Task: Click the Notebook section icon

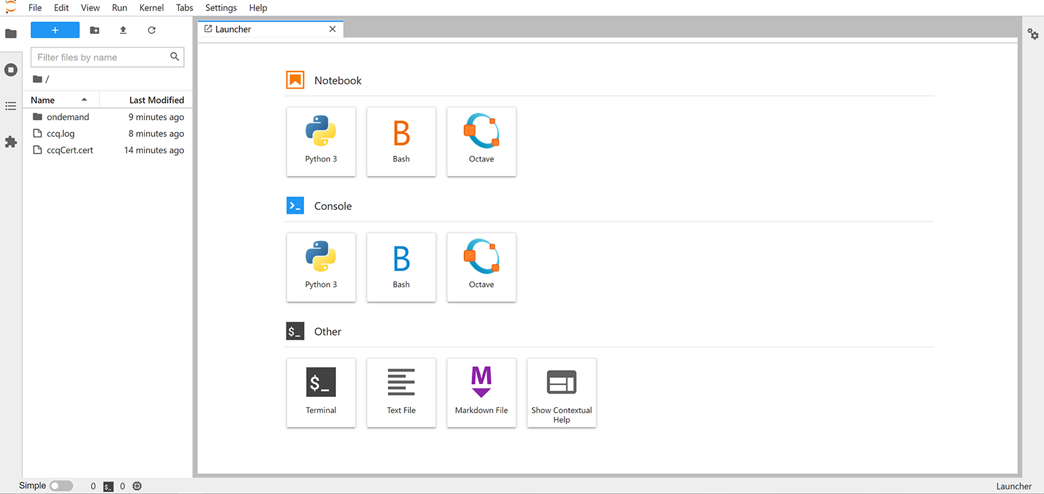Action: (296, 80)
